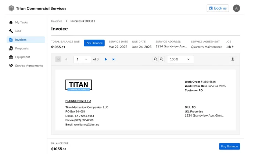Open the page number dropdown
This screenshot has height=162, width=255.
tap(82, 59)
